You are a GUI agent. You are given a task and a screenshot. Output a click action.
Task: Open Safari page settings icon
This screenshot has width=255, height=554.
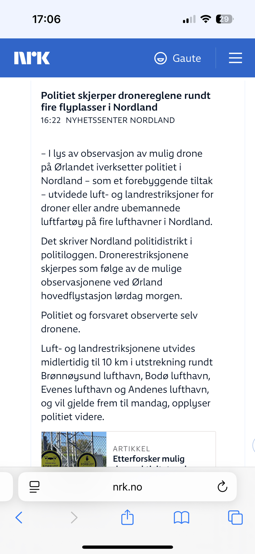tap(35, 487)
